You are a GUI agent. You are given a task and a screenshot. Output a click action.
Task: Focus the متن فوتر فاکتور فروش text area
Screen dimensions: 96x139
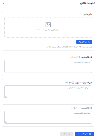pyautogui.click(x=48, y=66)
